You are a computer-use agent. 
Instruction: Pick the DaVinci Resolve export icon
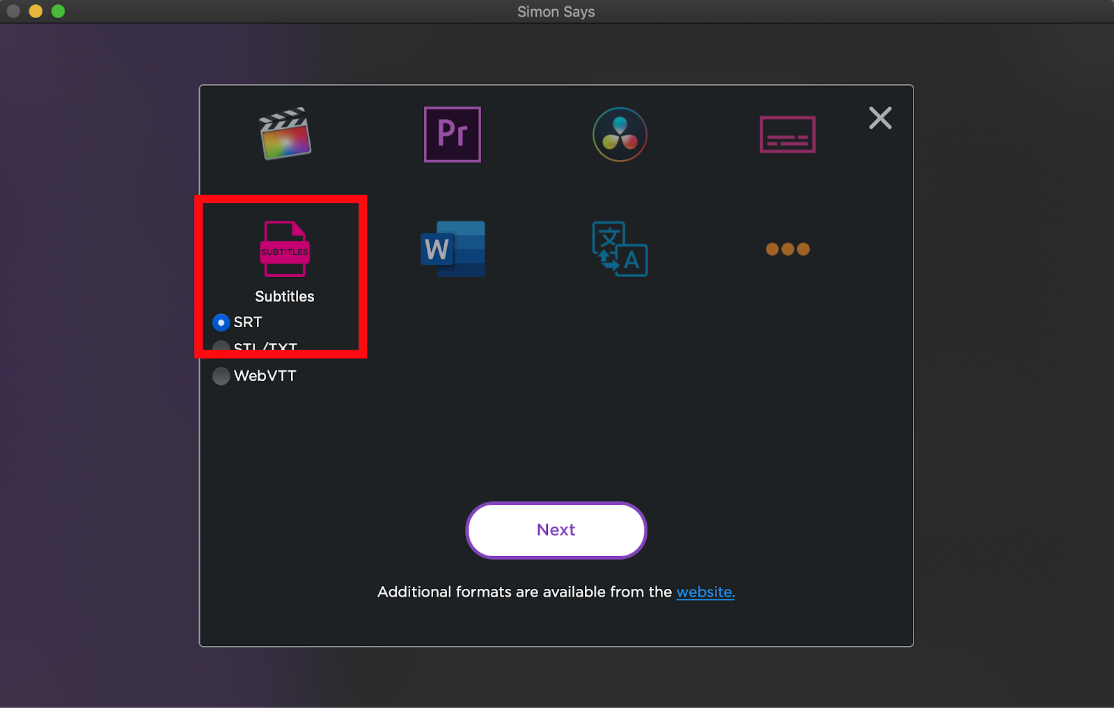tap(620, 134)
